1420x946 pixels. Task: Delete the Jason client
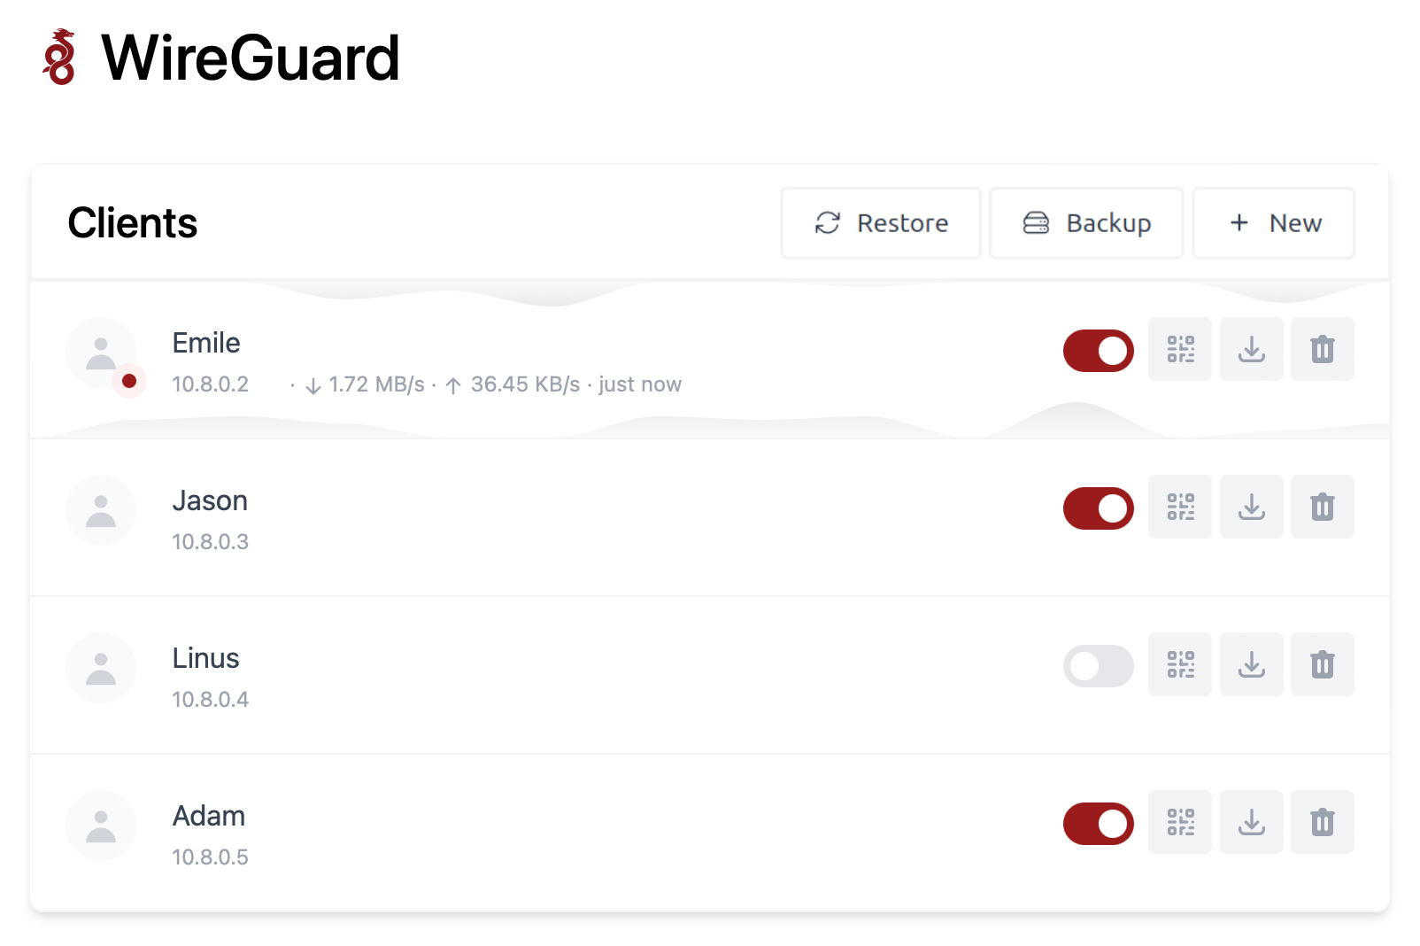(1322, 507)
